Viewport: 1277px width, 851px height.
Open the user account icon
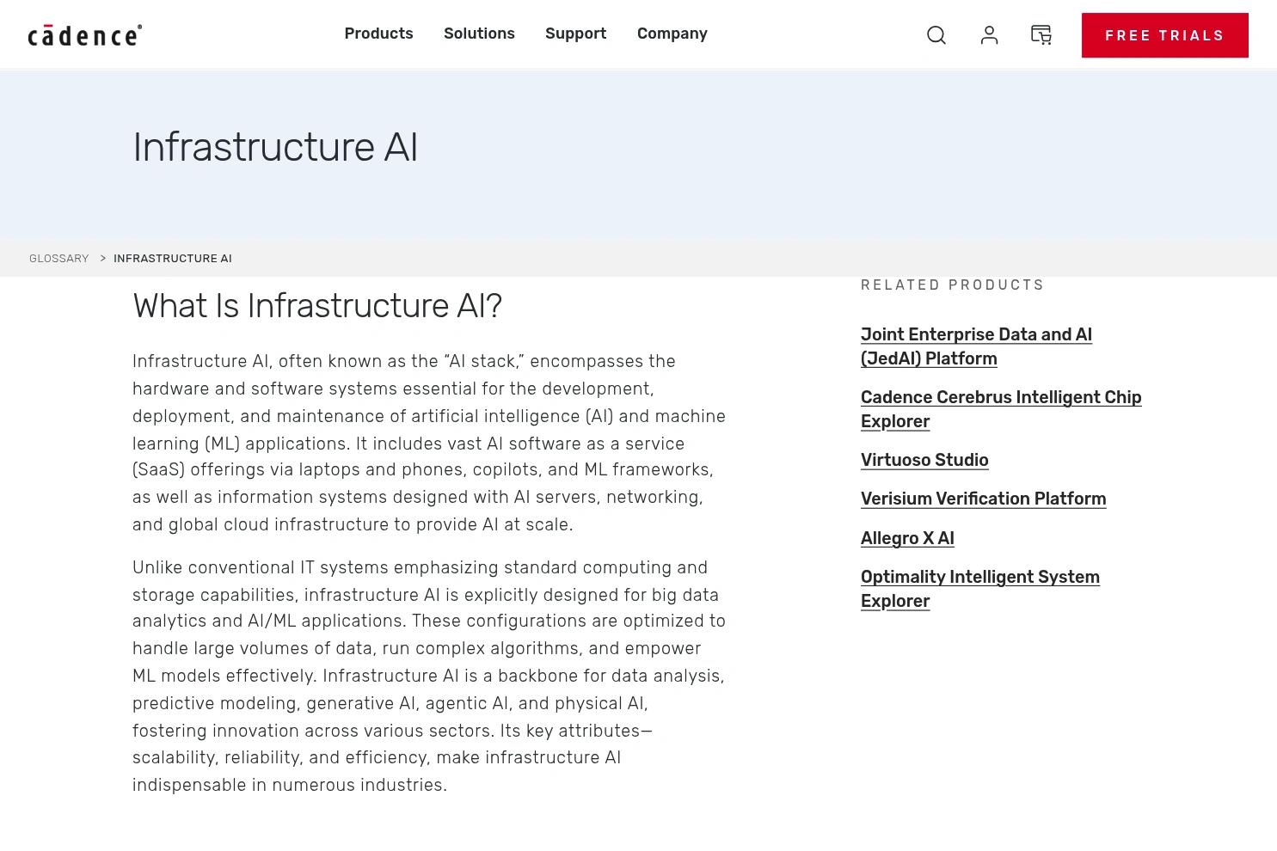coord(989,35)
